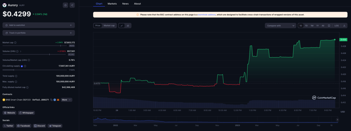
Task: Click info icon next to Max. supply
Action: pos(16,82)
